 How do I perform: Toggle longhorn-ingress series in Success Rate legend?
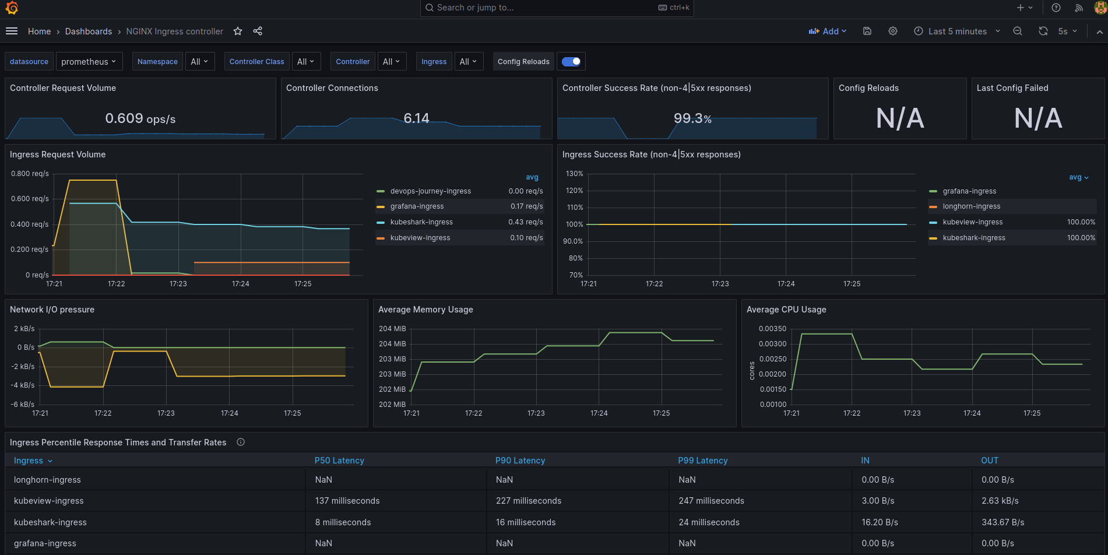972,206
